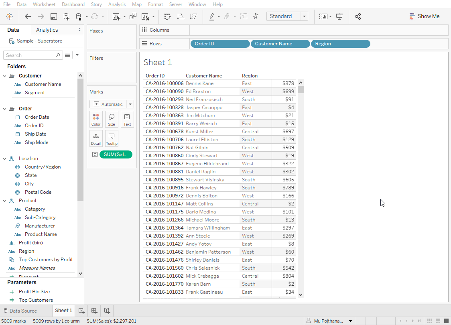Click the Share workbook icon
451x325 pixels.
coord(358,16)
